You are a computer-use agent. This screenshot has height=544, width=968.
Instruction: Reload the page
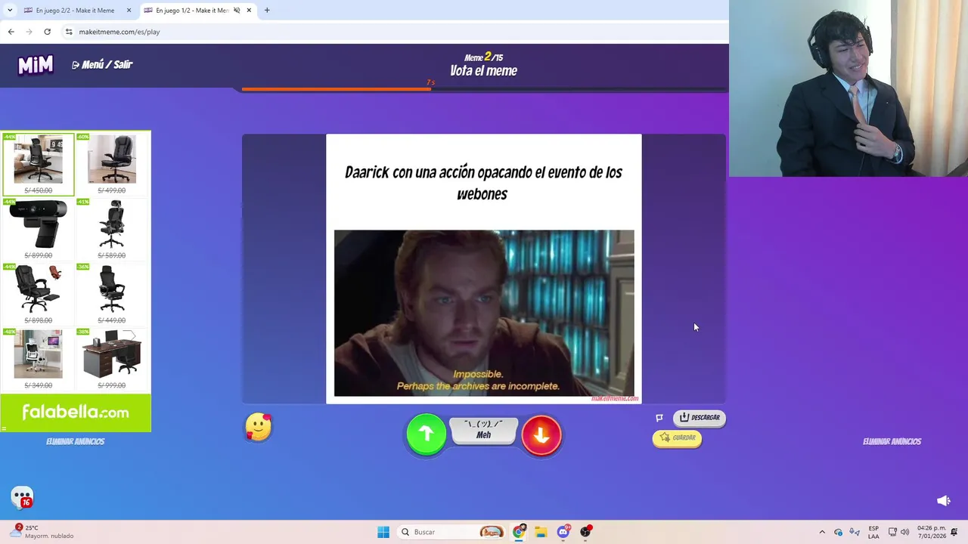(x=47, y=32)
